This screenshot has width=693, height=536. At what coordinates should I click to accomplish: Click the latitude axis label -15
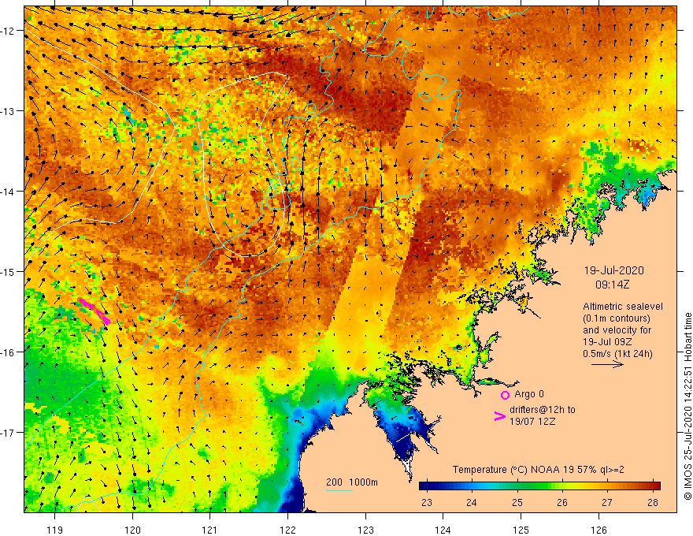8,271
